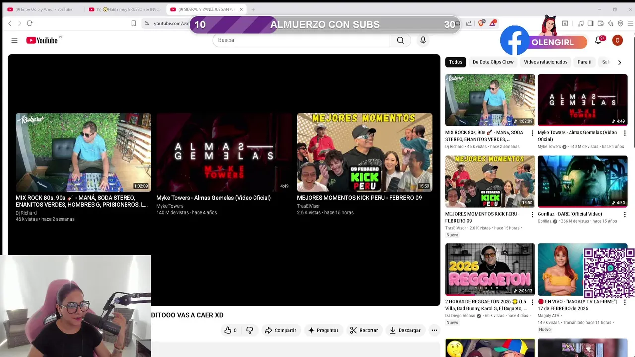The width and height of the screenshot is (635, 357).
Task: Switch to Habla muy GRUESO tab
Action: [x=125, y=9]
